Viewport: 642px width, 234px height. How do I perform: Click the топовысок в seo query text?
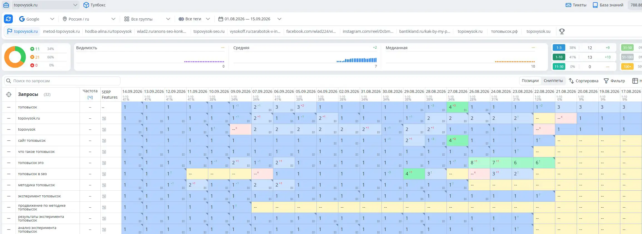tap(32, 174)
